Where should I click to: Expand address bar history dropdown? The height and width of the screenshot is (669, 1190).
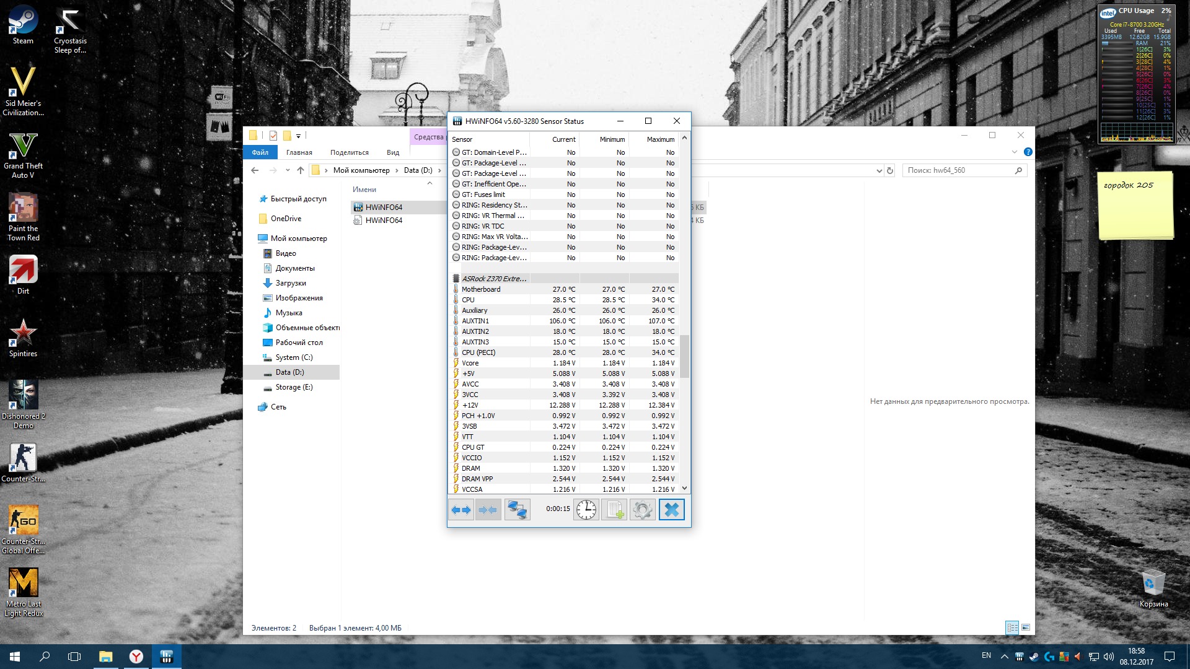(879, 170)
